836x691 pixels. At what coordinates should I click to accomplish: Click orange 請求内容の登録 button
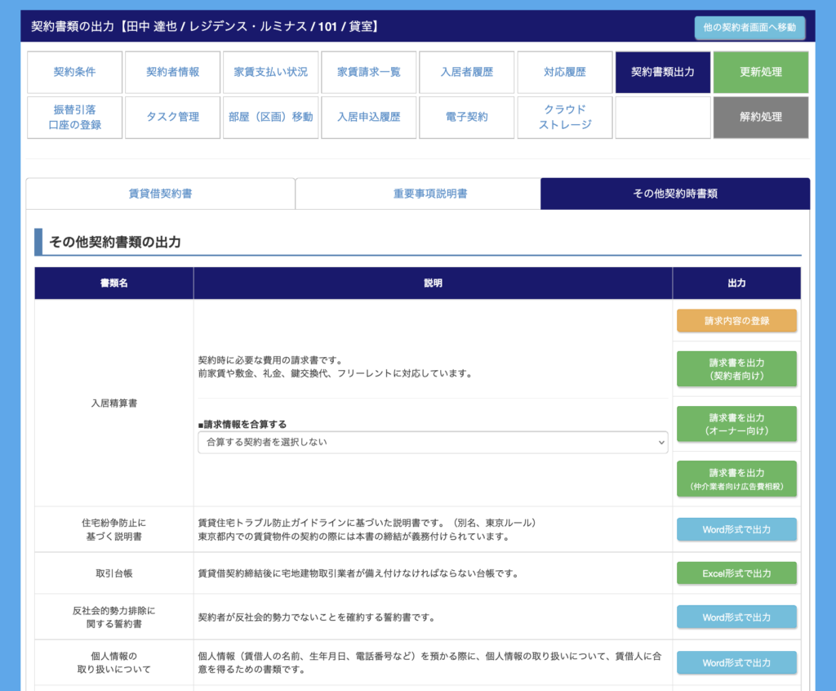pos(736,321)
